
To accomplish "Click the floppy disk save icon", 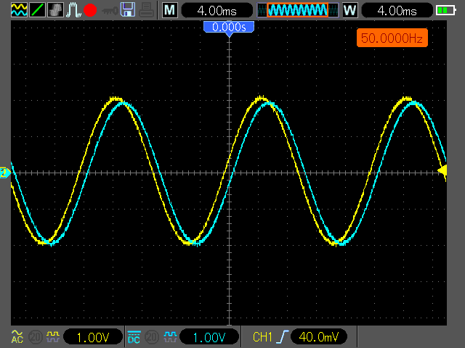I will (x=128, y=10).
